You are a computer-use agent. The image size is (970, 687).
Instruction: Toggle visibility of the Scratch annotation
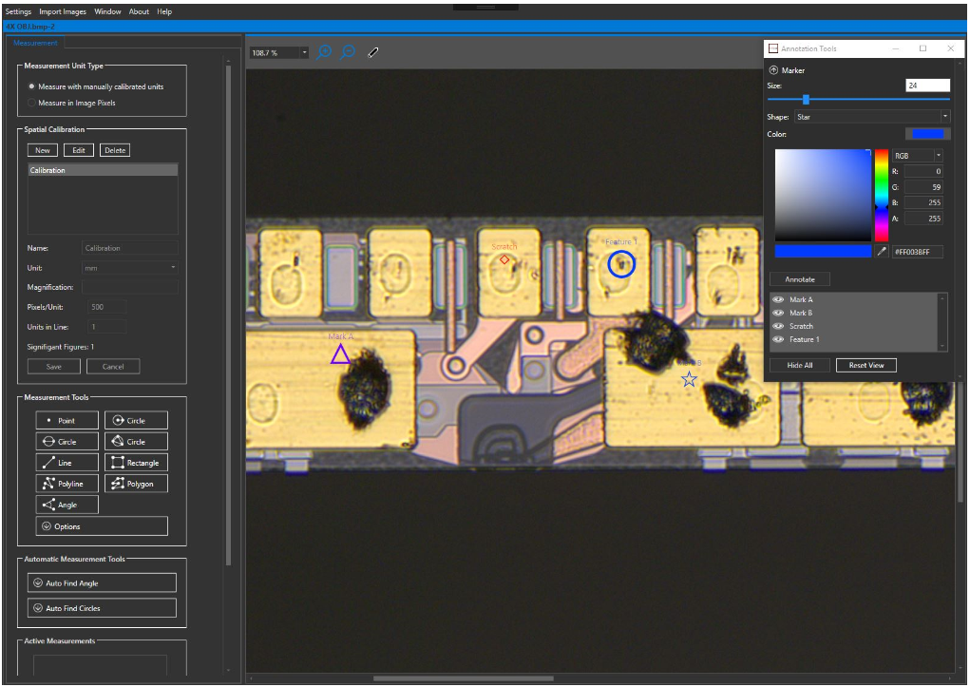(x=780, y=326)
